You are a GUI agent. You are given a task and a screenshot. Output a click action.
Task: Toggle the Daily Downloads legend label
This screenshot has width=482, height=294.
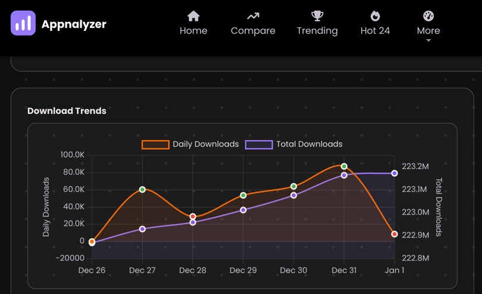(205, 144)
